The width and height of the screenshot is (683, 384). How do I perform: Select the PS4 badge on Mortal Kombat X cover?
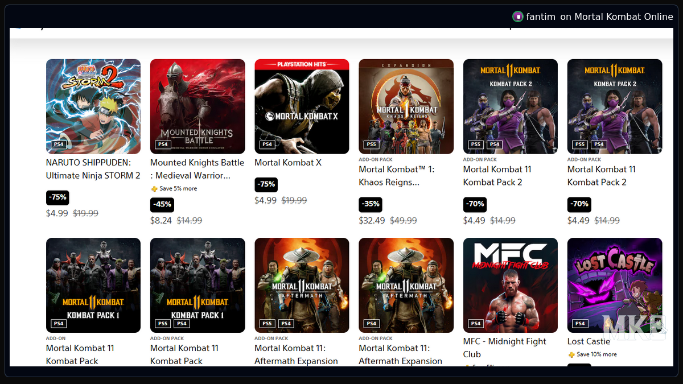[x=266, y=144]
